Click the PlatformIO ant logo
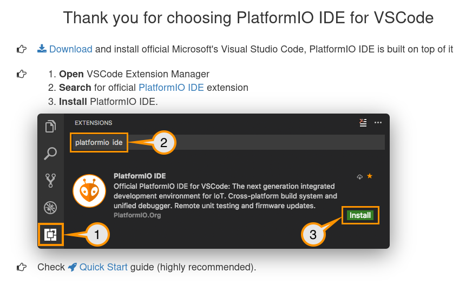 pyautogui.click(x=89, y=191)
